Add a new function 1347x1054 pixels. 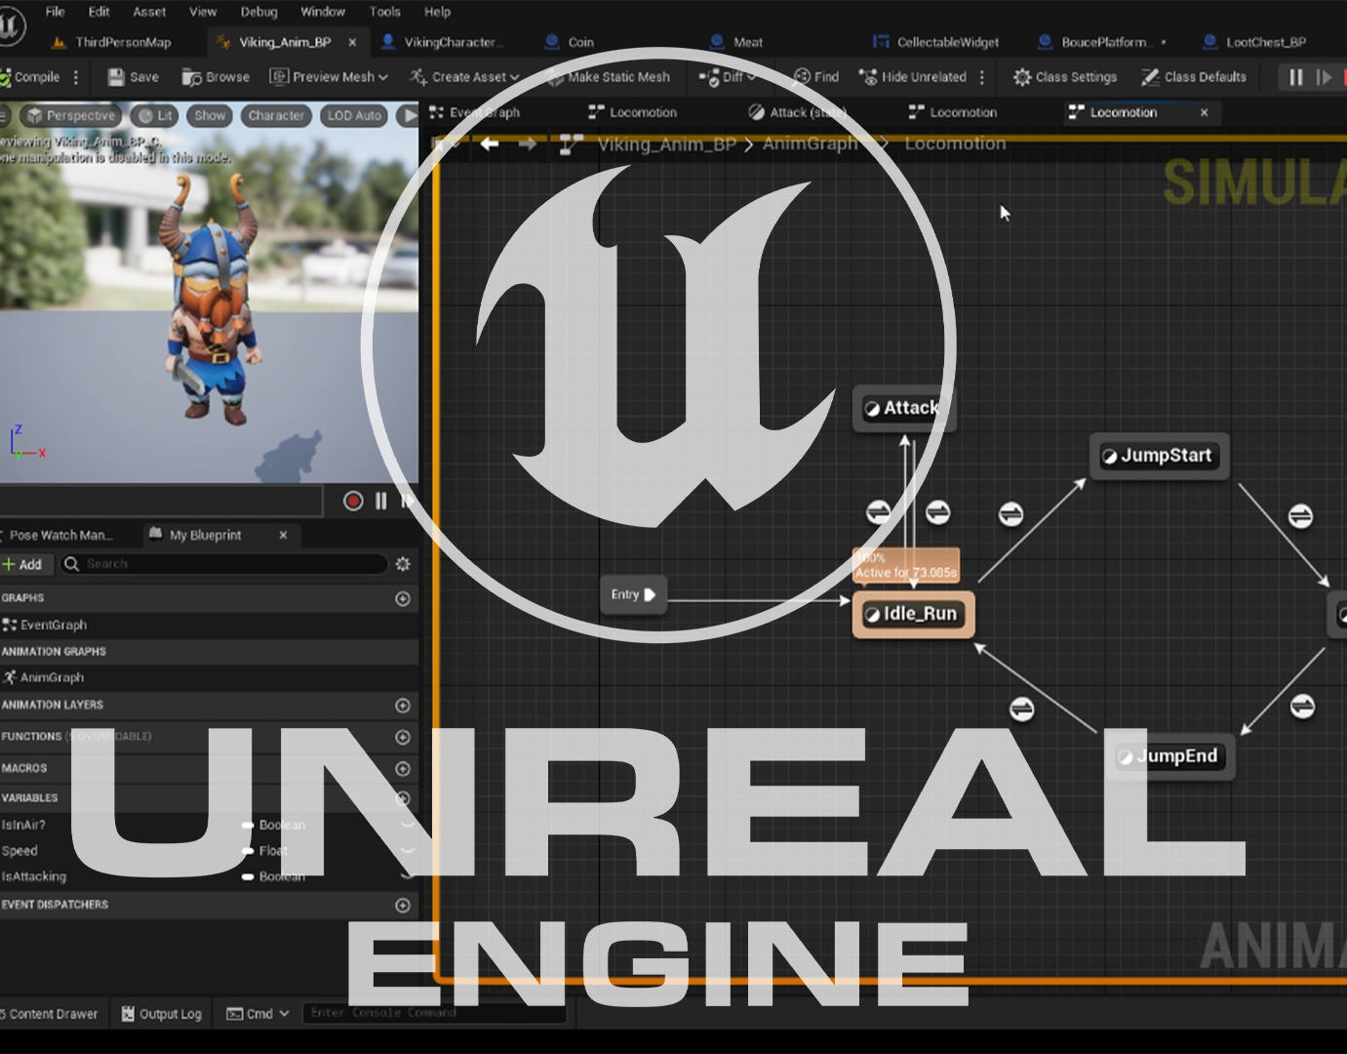(403, 737)
